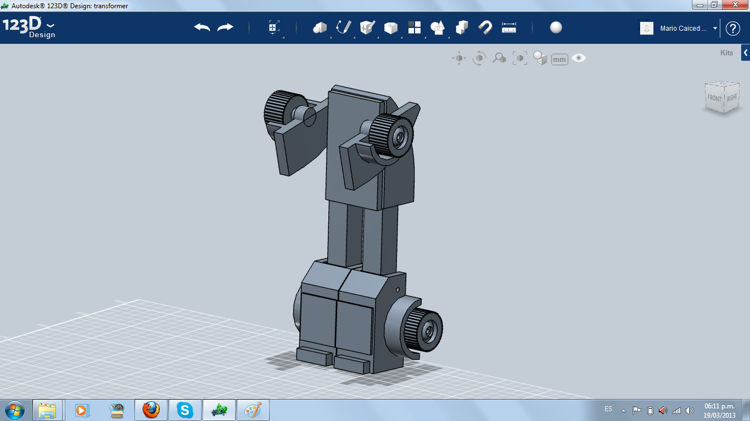Open the Modify tool
The height and width of the screenshot is (421, 750).
[x=390, y=27]
